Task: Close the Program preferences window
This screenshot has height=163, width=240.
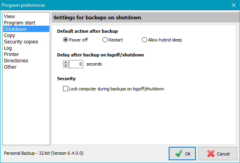Action: coord(234,5)
